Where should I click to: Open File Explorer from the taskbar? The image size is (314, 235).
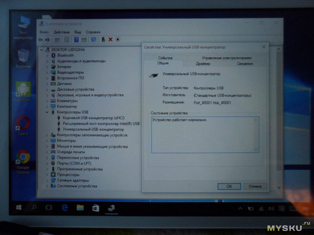pyautogui.click(x=80, y=208)
